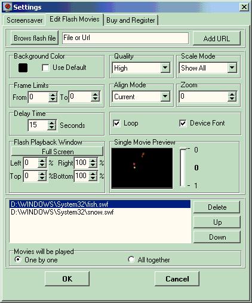Enable the Use Default background checkbox
The height and width of the screenshot is (303, 252).
coord(45,68)
